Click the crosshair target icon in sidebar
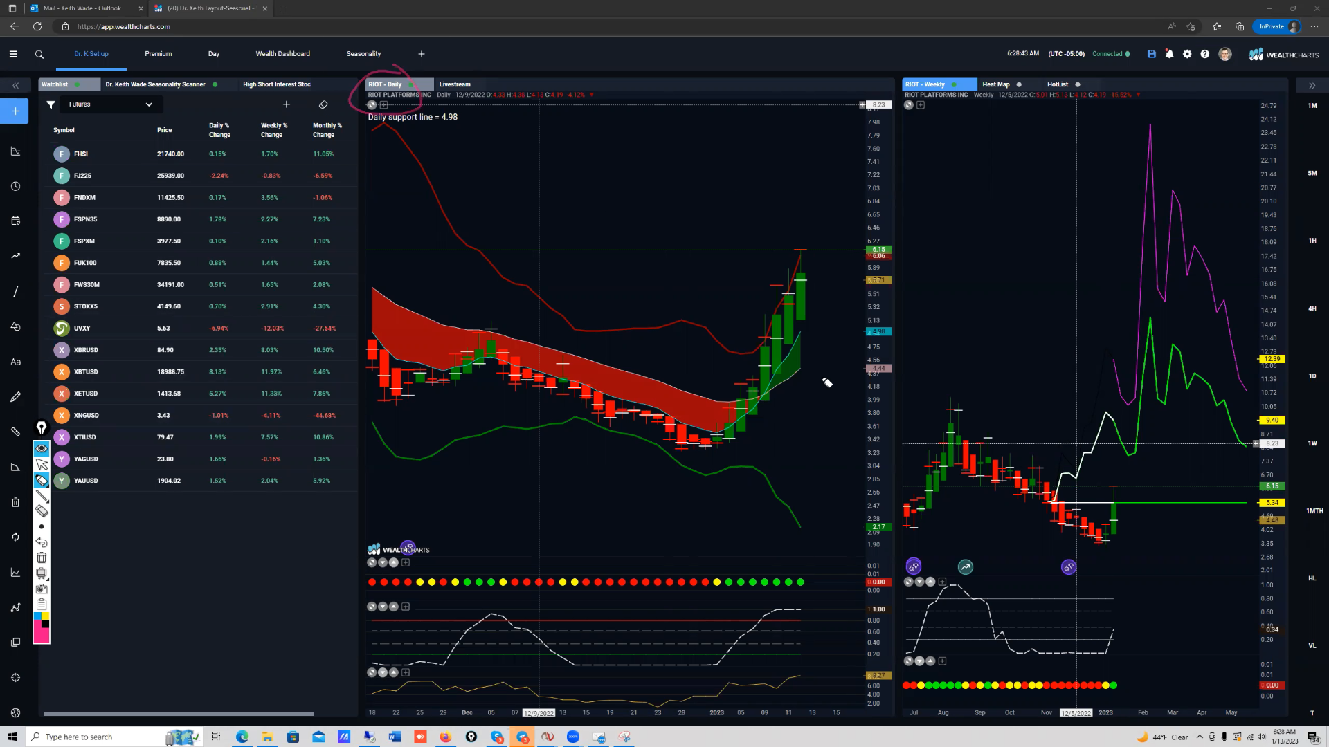 [x=15, y=677]
